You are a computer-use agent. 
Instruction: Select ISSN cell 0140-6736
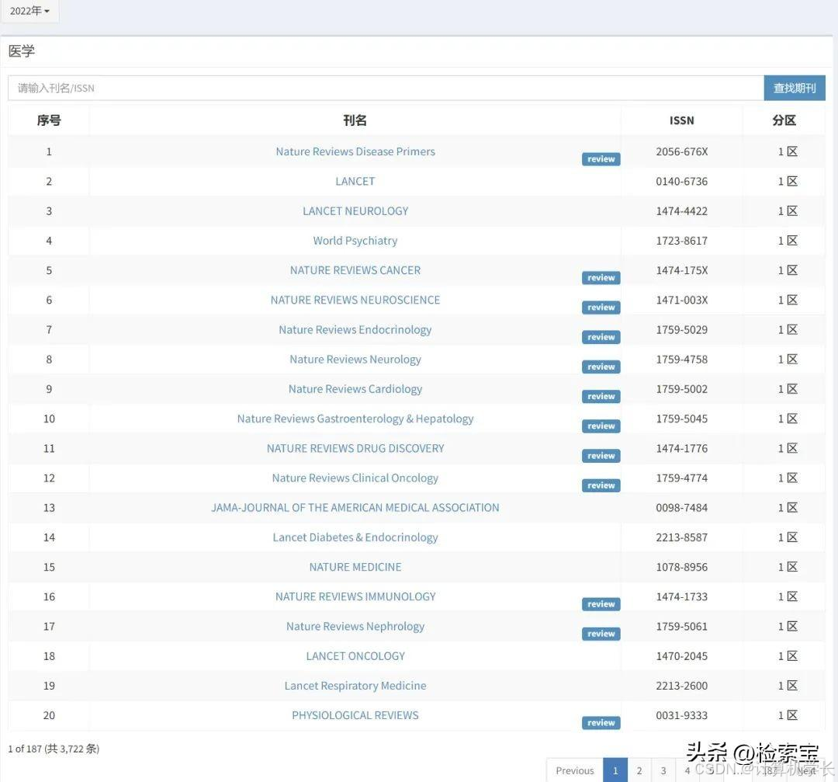click(682, 181)
